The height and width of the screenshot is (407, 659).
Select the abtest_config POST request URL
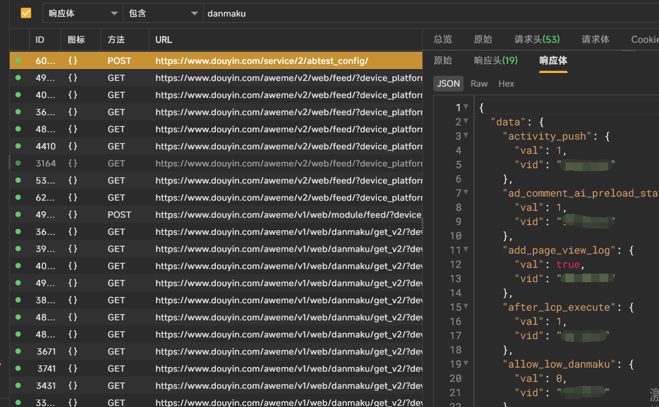[x=262, y=61]
